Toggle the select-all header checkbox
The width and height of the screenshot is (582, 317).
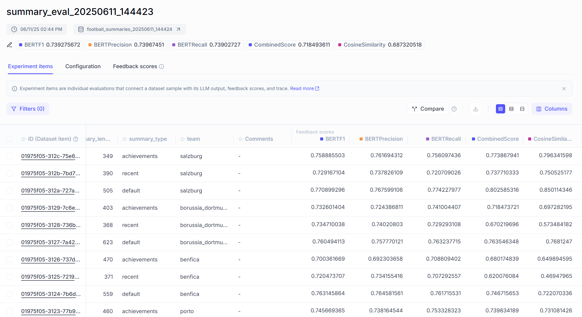pos(10,139)
